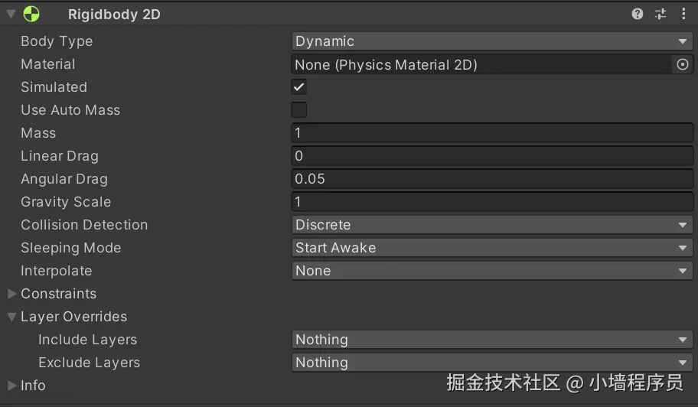Click the Material object picker circle
This screenshot has height=407, width=698.
pyautogui.click(x=683, y=64)
